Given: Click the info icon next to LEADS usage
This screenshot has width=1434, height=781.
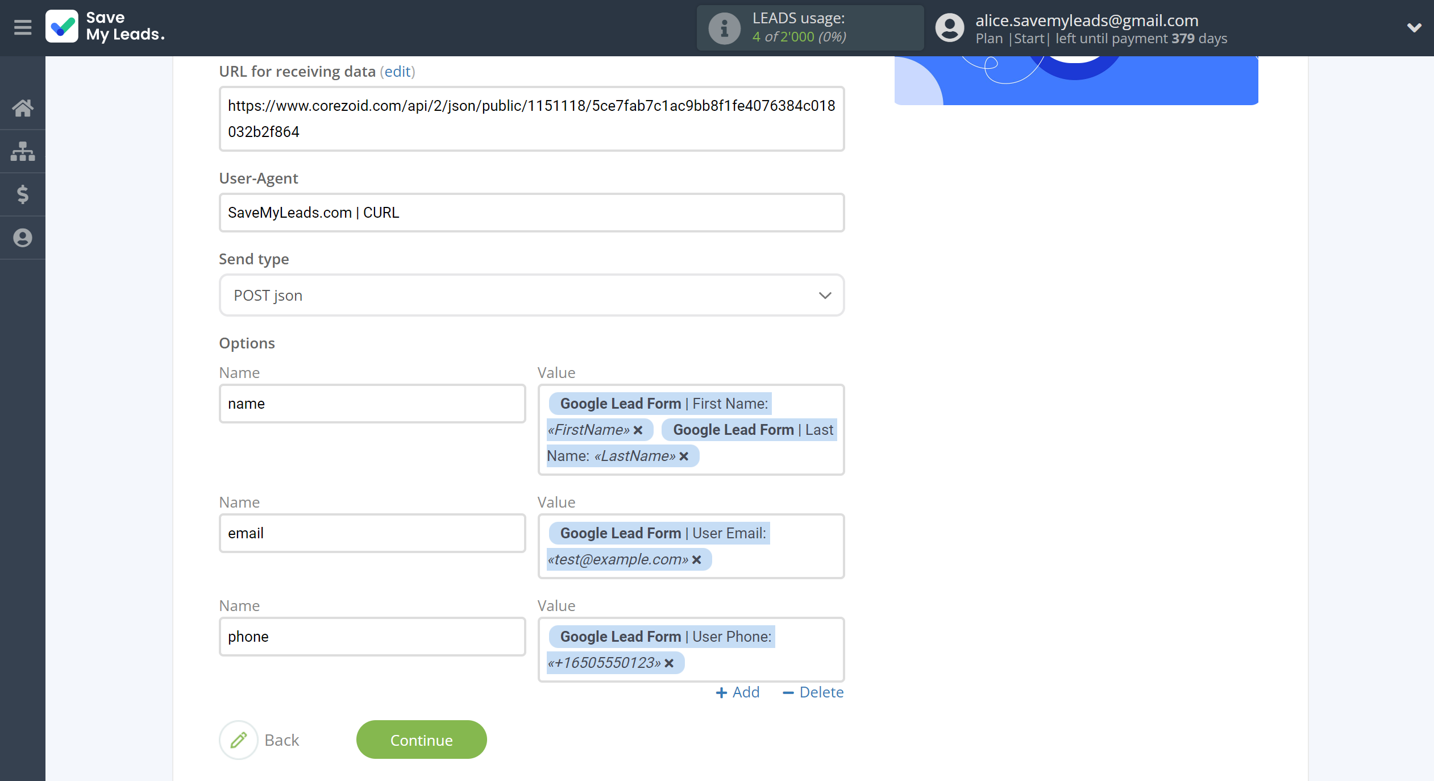Looking at the screenshot, I should (720, 28).
